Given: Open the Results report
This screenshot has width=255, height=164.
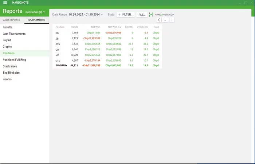Looking at the screenshot, I should [x=24, y=27].
